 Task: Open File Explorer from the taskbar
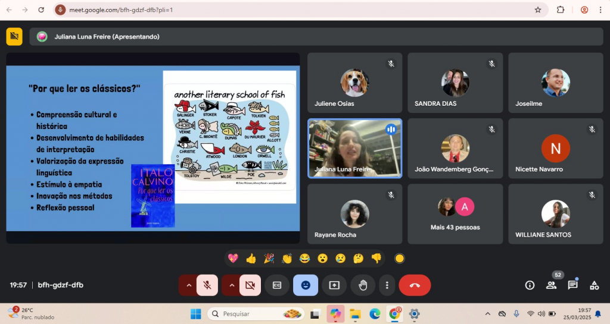[355, 313]
